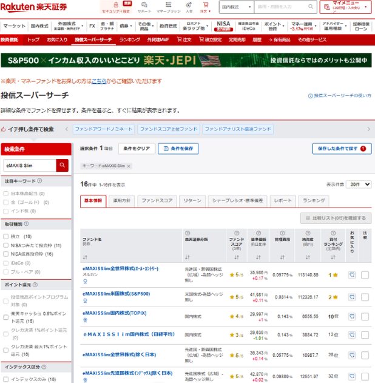The width and height of the screenshot is (375, 383).
Task: Tick compare box for TOPIX fund
Action: 365,317
